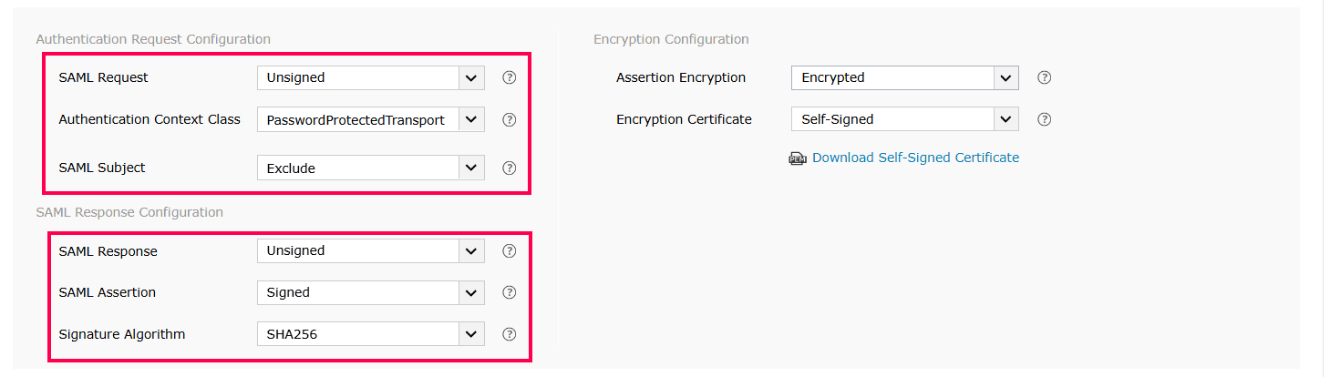Click help icon beside SAML Response

tap(510, 250)
